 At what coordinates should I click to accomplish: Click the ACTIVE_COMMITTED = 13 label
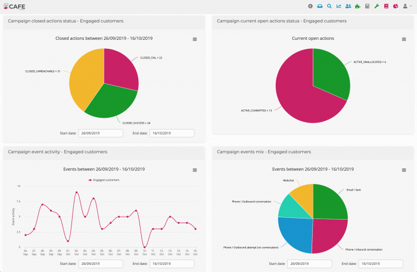[256, 111]
